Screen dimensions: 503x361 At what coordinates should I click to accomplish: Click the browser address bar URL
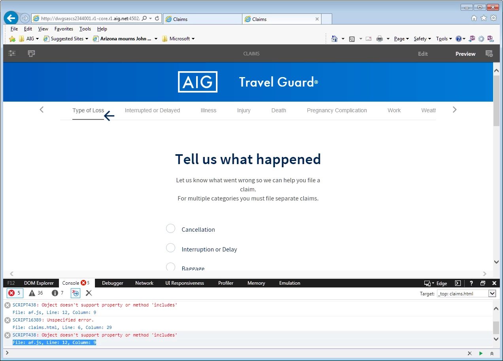click(90, 19)
